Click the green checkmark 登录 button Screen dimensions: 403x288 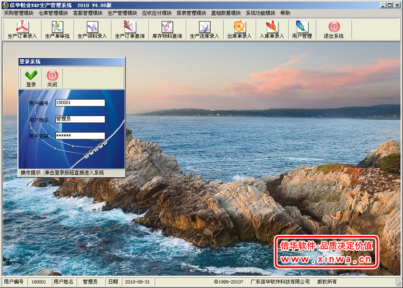pyautogui.click(x=31, y=78)
